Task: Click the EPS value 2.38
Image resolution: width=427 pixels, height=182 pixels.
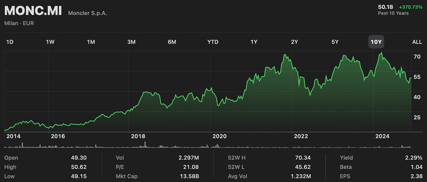Action: coord(416,176)
